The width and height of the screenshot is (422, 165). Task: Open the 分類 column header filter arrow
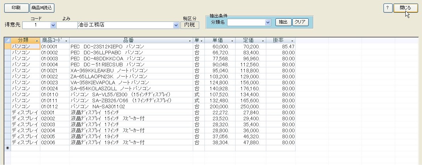click(36, 41)
